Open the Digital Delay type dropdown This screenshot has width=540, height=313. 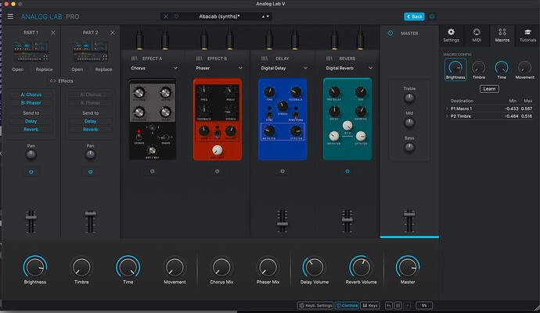coord(284,68)
